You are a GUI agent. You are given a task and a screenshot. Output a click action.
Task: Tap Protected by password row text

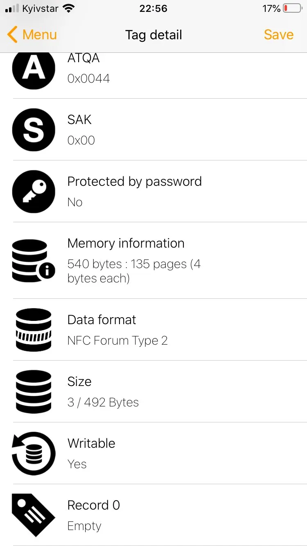pos(134,182)
